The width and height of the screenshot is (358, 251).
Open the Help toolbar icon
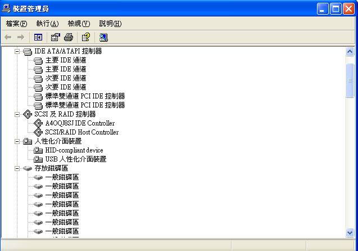(x=86, y=37)
